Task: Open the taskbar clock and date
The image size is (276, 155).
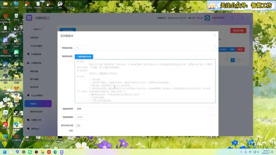Action: 266,152
